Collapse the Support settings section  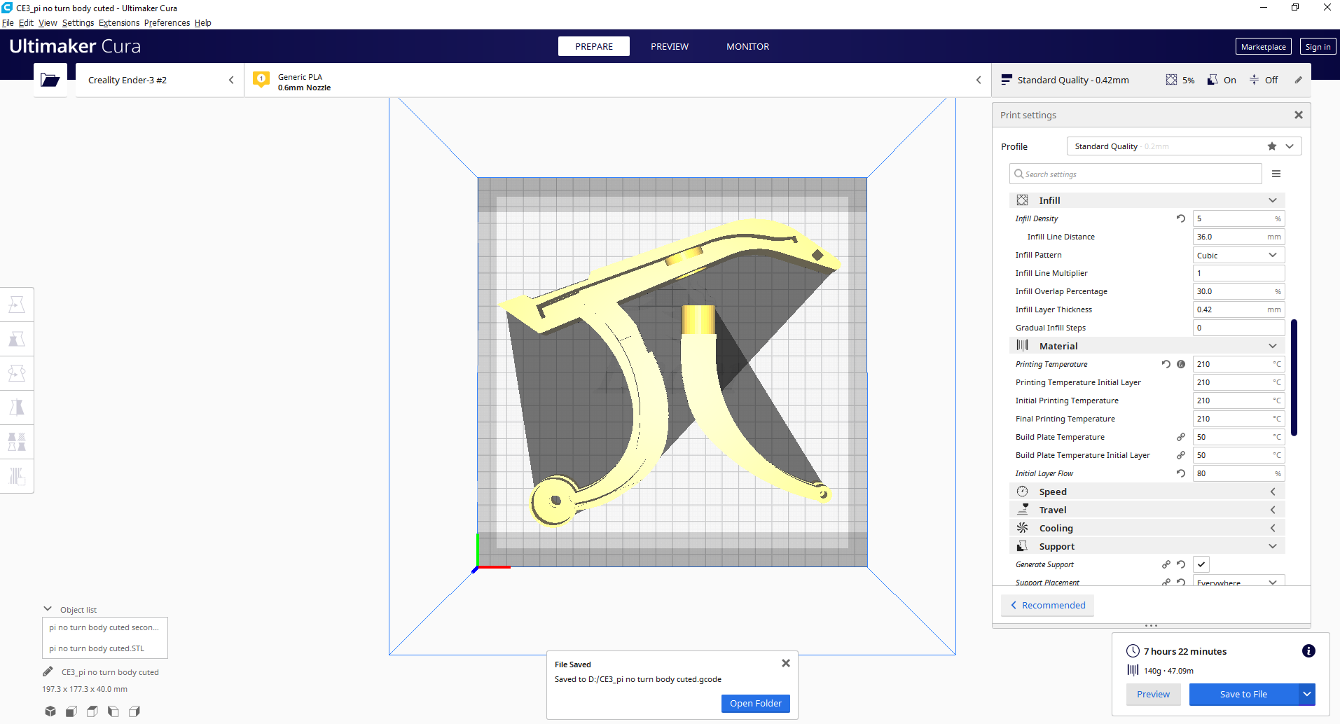click(1147, 546)
